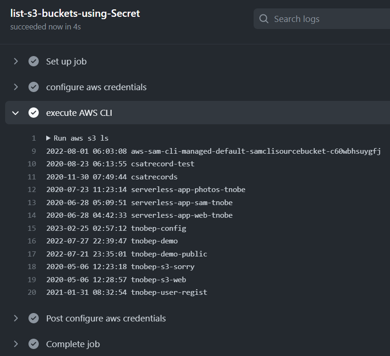
Task: Expand the Post configure aws credentials step
Action: [x=16, y=318]
